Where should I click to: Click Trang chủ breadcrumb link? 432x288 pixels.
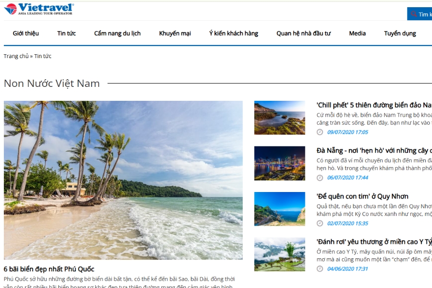click(16, 56)
